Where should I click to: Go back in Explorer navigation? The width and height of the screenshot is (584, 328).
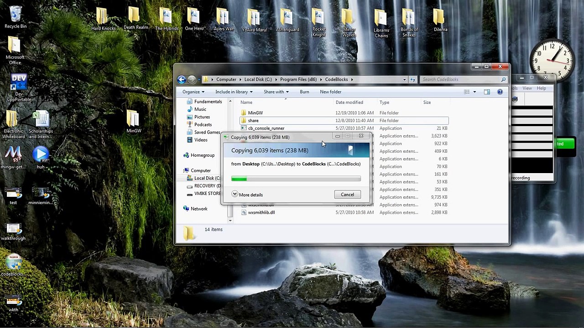point(182,80)
